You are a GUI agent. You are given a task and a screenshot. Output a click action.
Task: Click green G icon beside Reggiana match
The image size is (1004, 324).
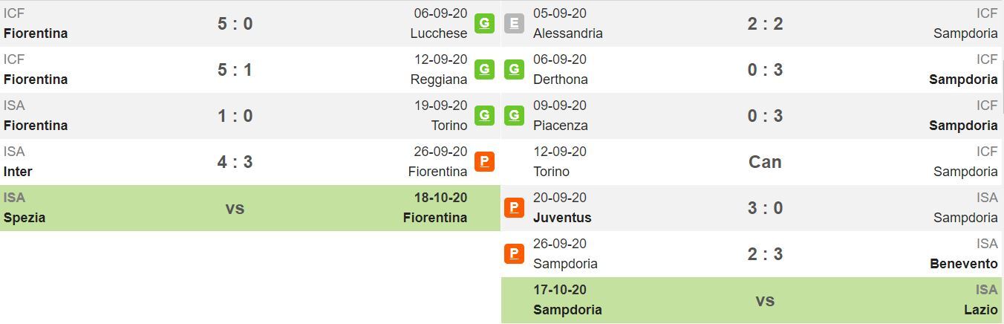click(x=484, y=69)
